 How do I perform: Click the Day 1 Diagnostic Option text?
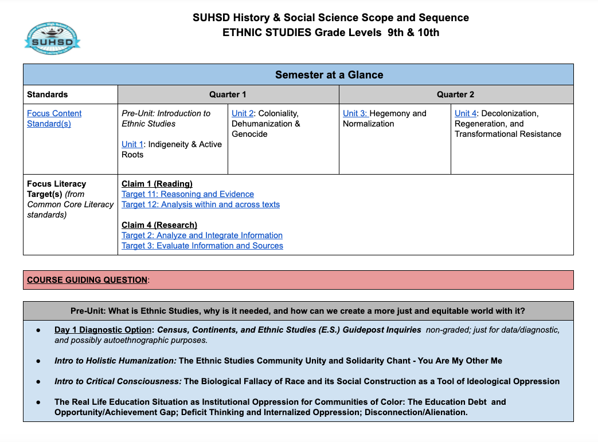104,330
